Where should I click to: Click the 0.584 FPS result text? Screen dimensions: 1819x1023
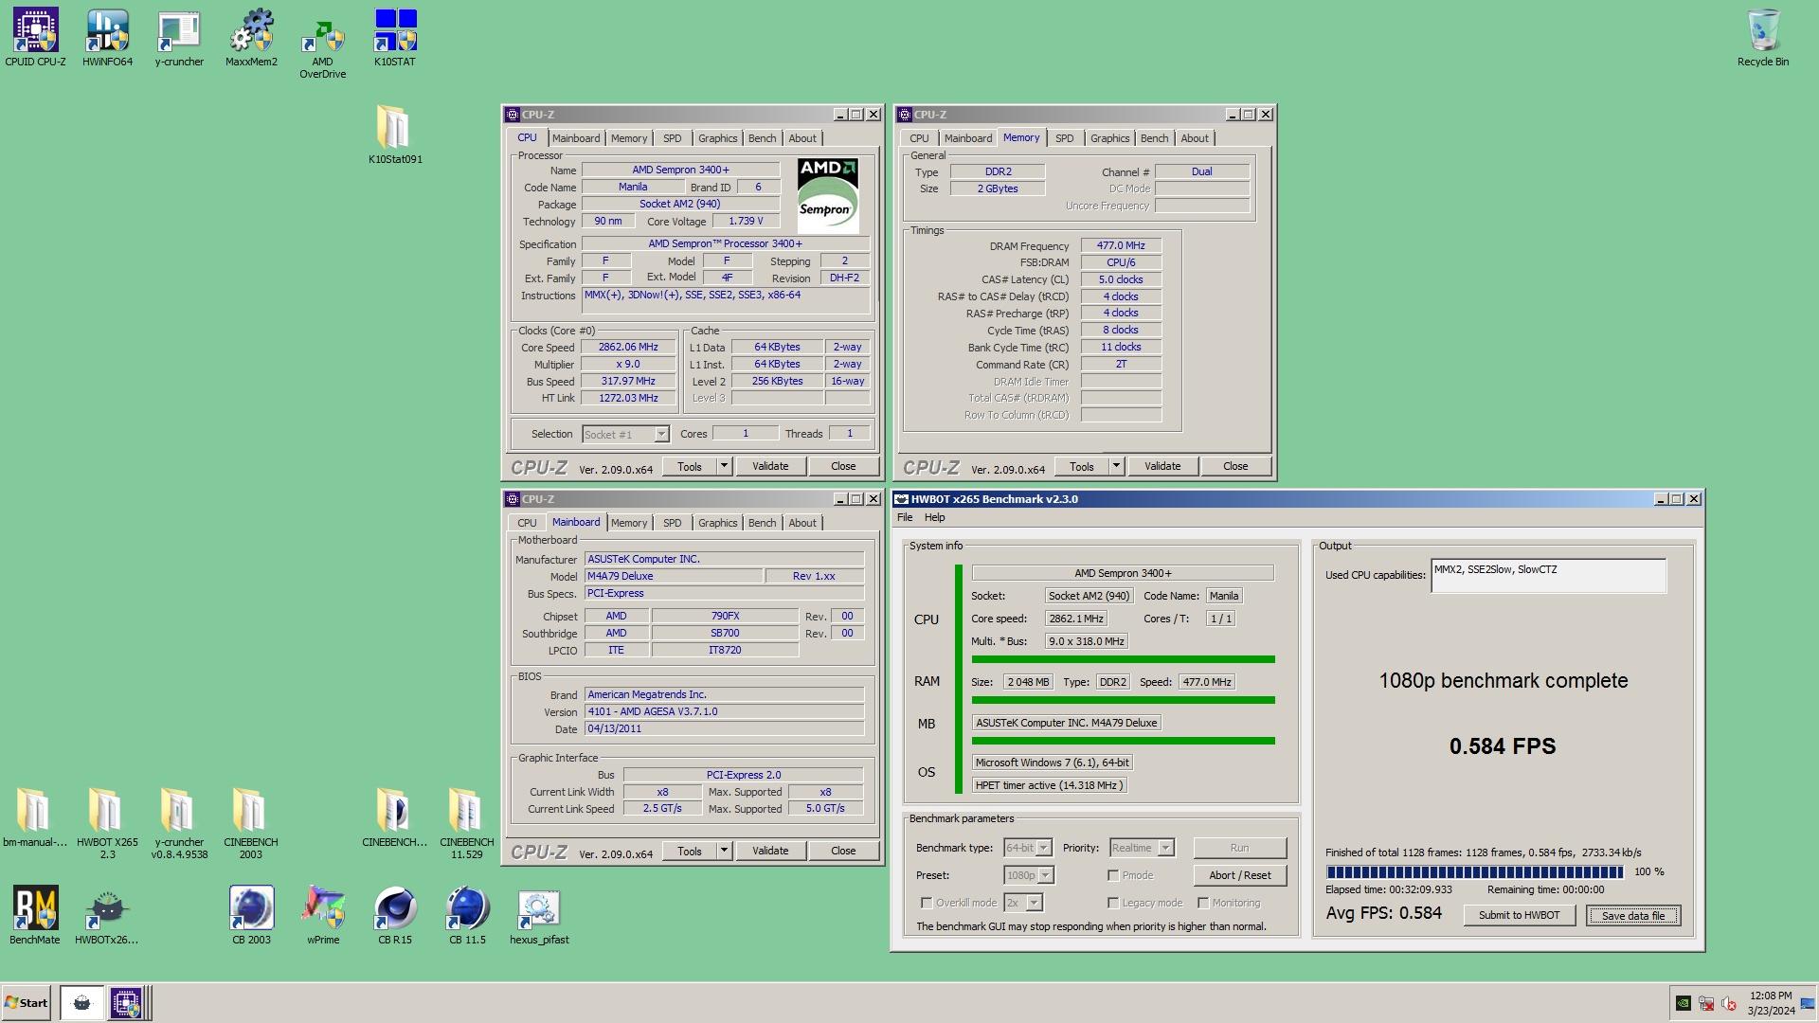(x=1503, y=746)
